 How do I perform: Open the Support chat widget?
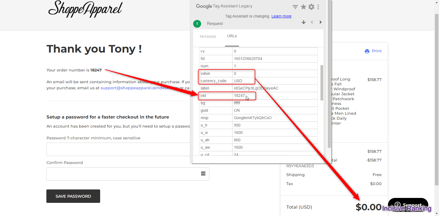[x=408, y=205]
